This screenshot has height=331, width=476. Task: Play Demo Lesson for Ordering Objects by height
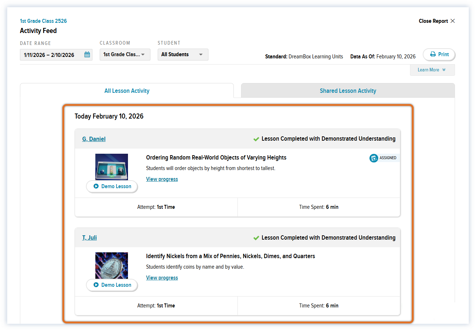tap(112, 186)
